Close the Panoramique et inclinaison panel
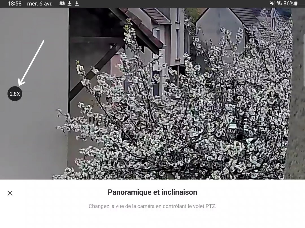The height and width of the screenshot is (228, 305). coord(10,193)
